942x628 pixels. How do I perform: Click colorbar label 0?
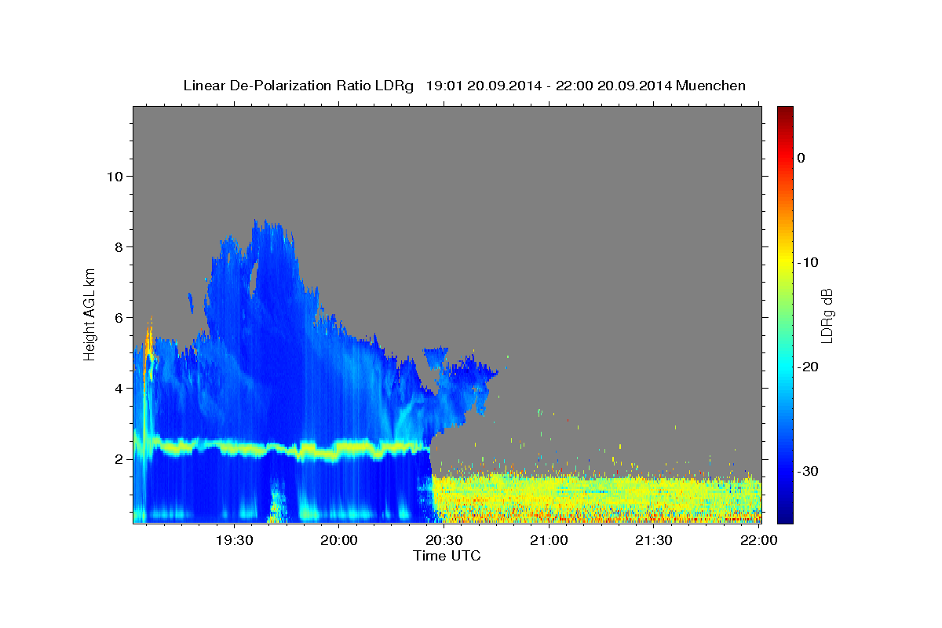coord(801,158)
